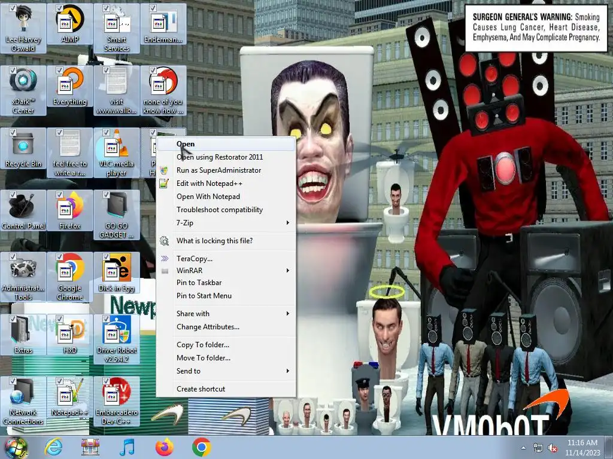Click the network tray icon
This screenshot has width=613, height=459.
click(x=538, y=448)
